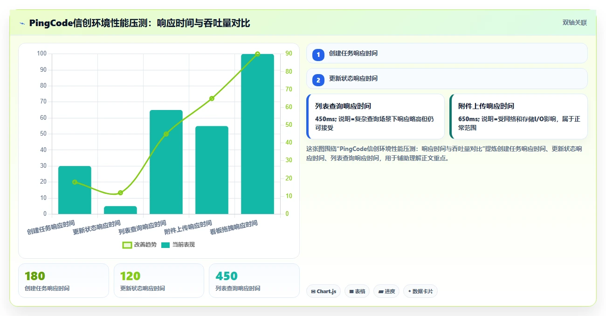
Task: Click the 双轴关联 label in the header
Action: click(x=574, y=23)
